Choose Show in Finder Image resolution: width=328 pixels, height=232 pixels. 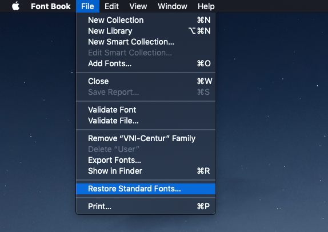146,171
